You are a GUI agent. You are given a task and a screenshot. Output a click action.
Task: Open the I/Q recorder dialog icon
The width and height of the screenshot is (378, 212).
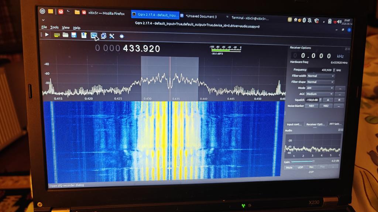(94, 36)
